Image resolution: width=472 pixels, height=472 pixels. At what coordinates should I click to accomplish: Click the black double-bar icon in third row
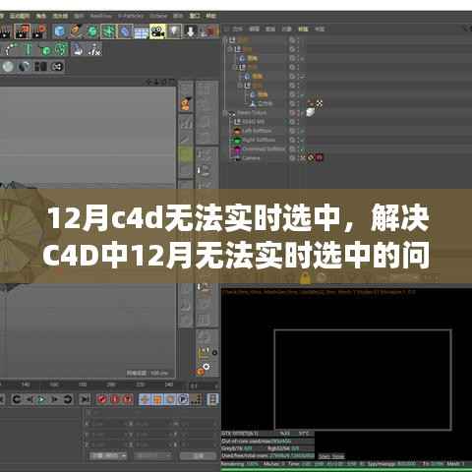[41, 67]
